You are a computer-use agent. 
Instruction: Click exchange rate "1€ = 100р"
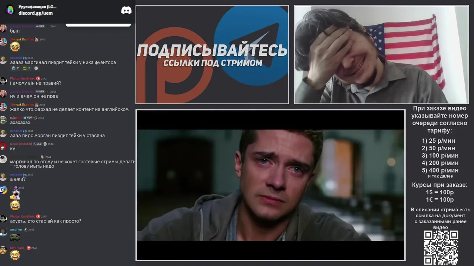point(440,199)
